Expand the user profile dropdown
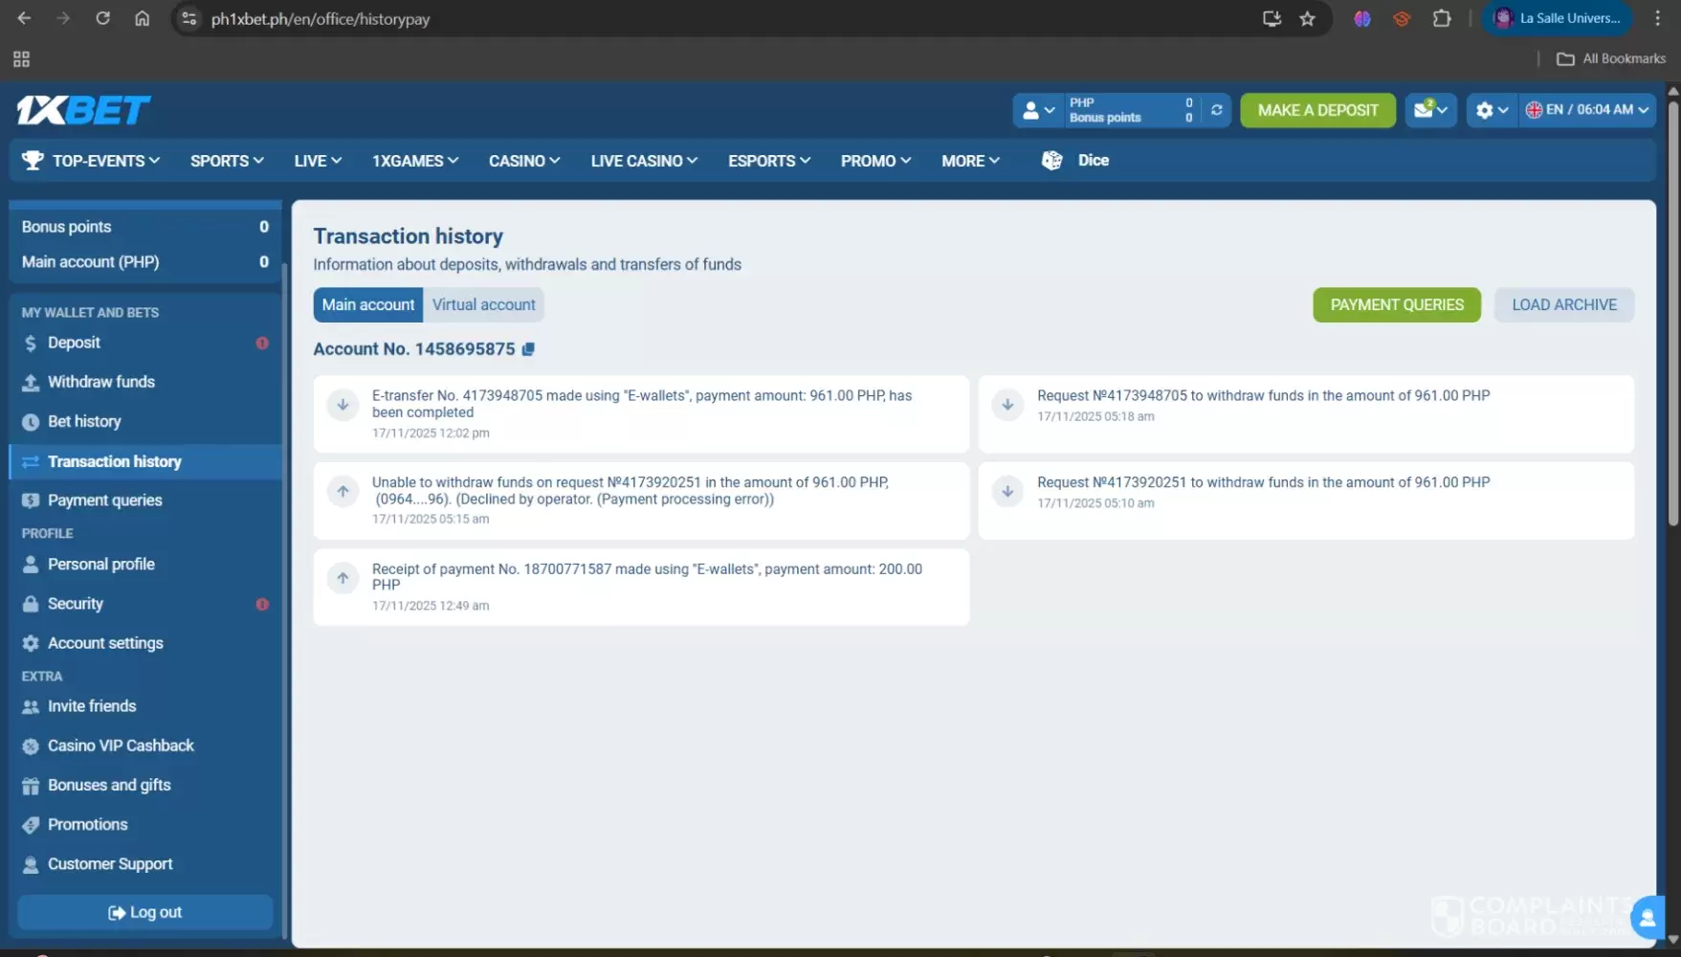The width and height of the screenshot is (1681, 957). [x=1038, y=110]
